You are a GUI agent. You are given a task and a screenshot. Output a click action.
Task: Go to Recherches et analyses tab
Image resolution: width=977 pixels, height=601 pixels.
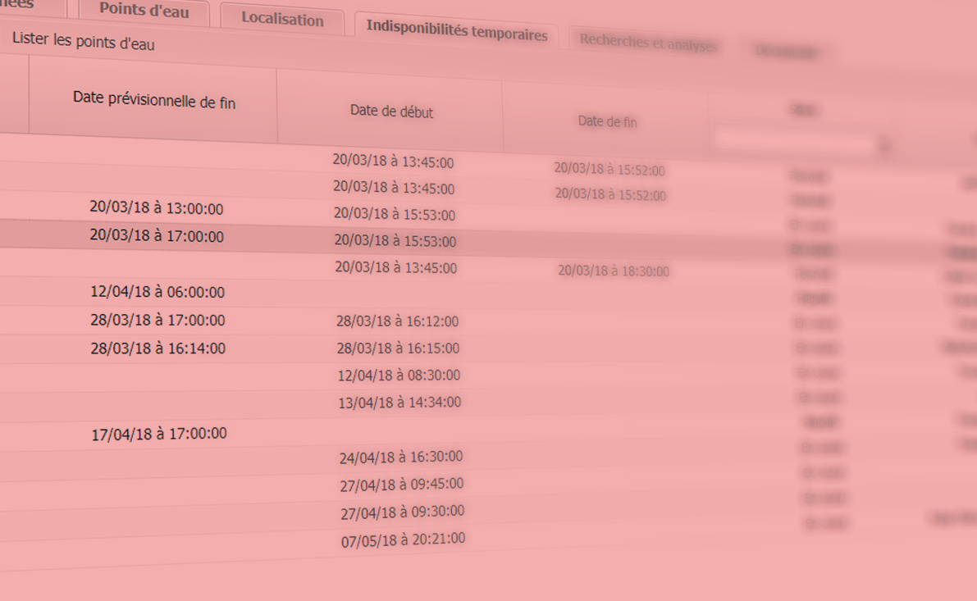pyautogui.click(x=648, y=44)
